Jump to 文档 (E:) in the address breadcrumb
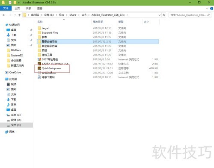Viewport: 214px width, 168px height. (49, 15)
